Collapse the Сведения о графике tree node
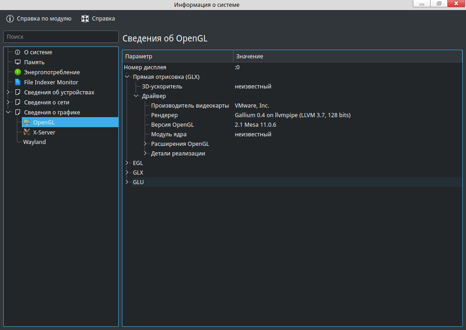 point(8,112)
